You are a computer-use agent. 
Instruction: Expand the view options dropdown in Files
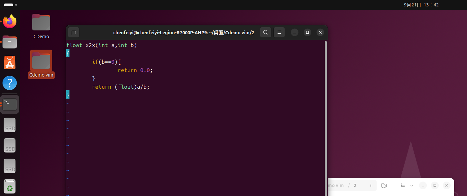click(412, 185)
